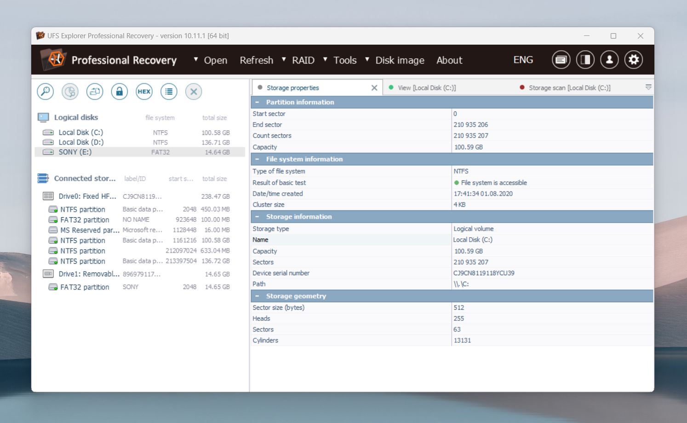
Task: Click the 'file system' column header
Action: [x=160, y=118]
